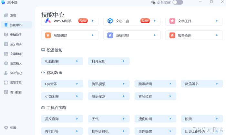
Task: Click the 文心一言 hexagon icon
Action: click(110, 21)
